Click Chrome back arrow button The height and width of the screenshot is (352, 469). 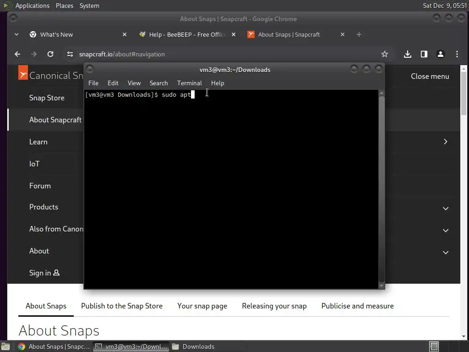[17, 54]
